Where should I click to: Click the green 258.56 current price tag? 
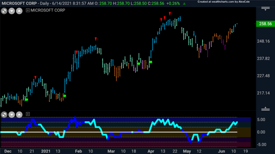[x=265, y=24]
